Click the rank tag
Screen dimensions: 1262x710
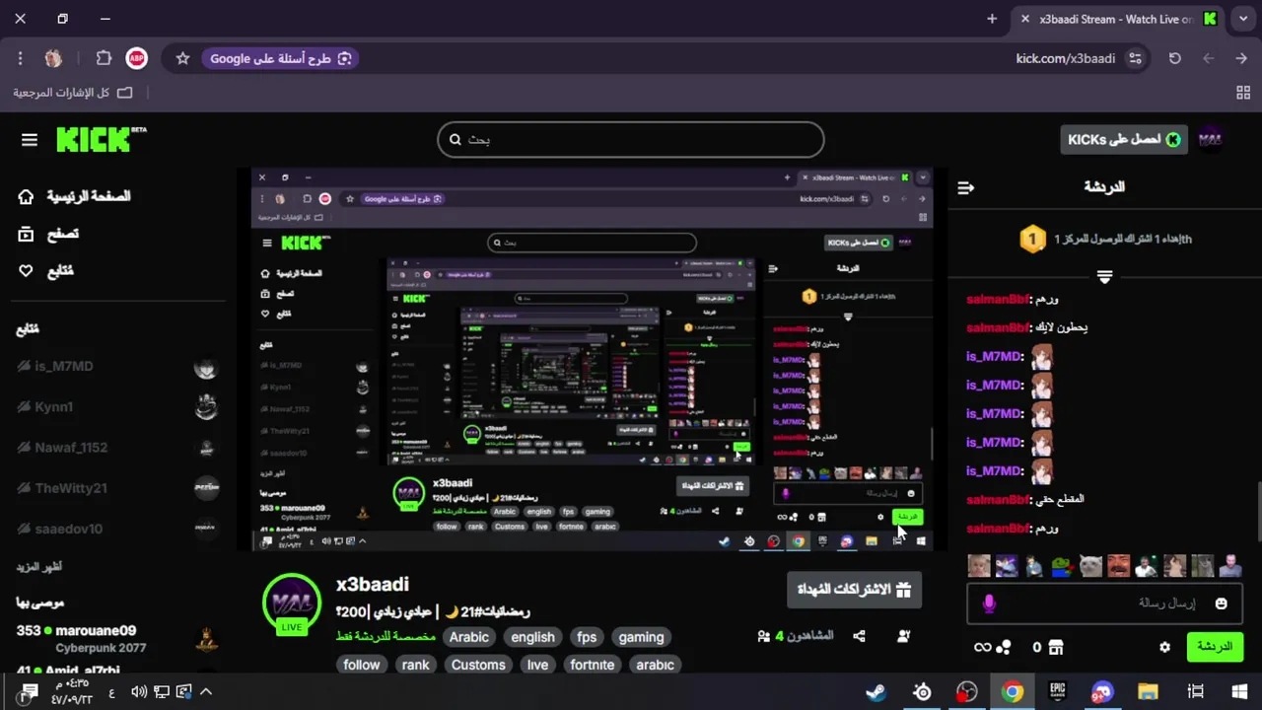416,665
